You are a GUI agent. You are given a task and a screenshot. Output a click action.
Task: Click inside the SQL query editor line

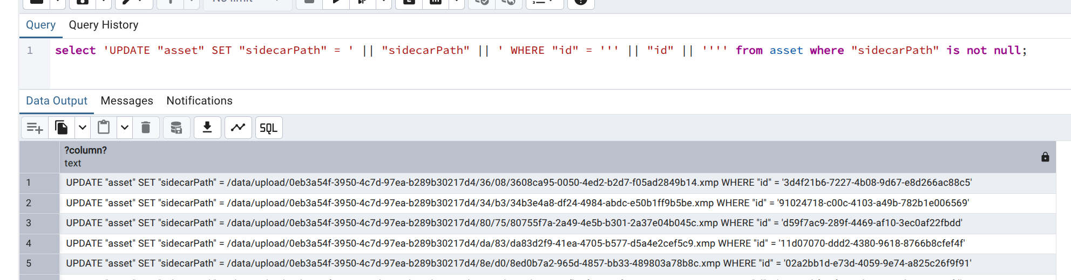pyautogui.click(x=540, y=51)
